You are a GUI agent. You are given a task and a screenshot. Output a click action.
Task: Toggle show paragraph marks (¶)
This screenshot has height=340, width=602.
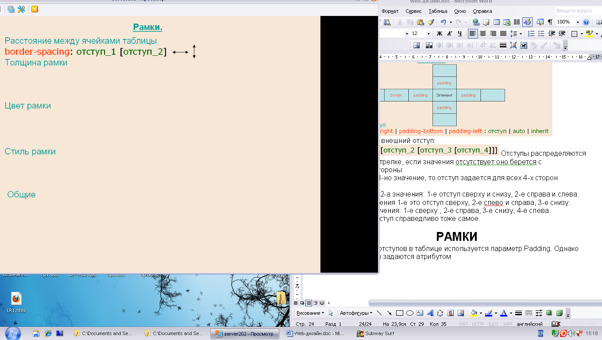pyautogui.click(x=550, y=22)
